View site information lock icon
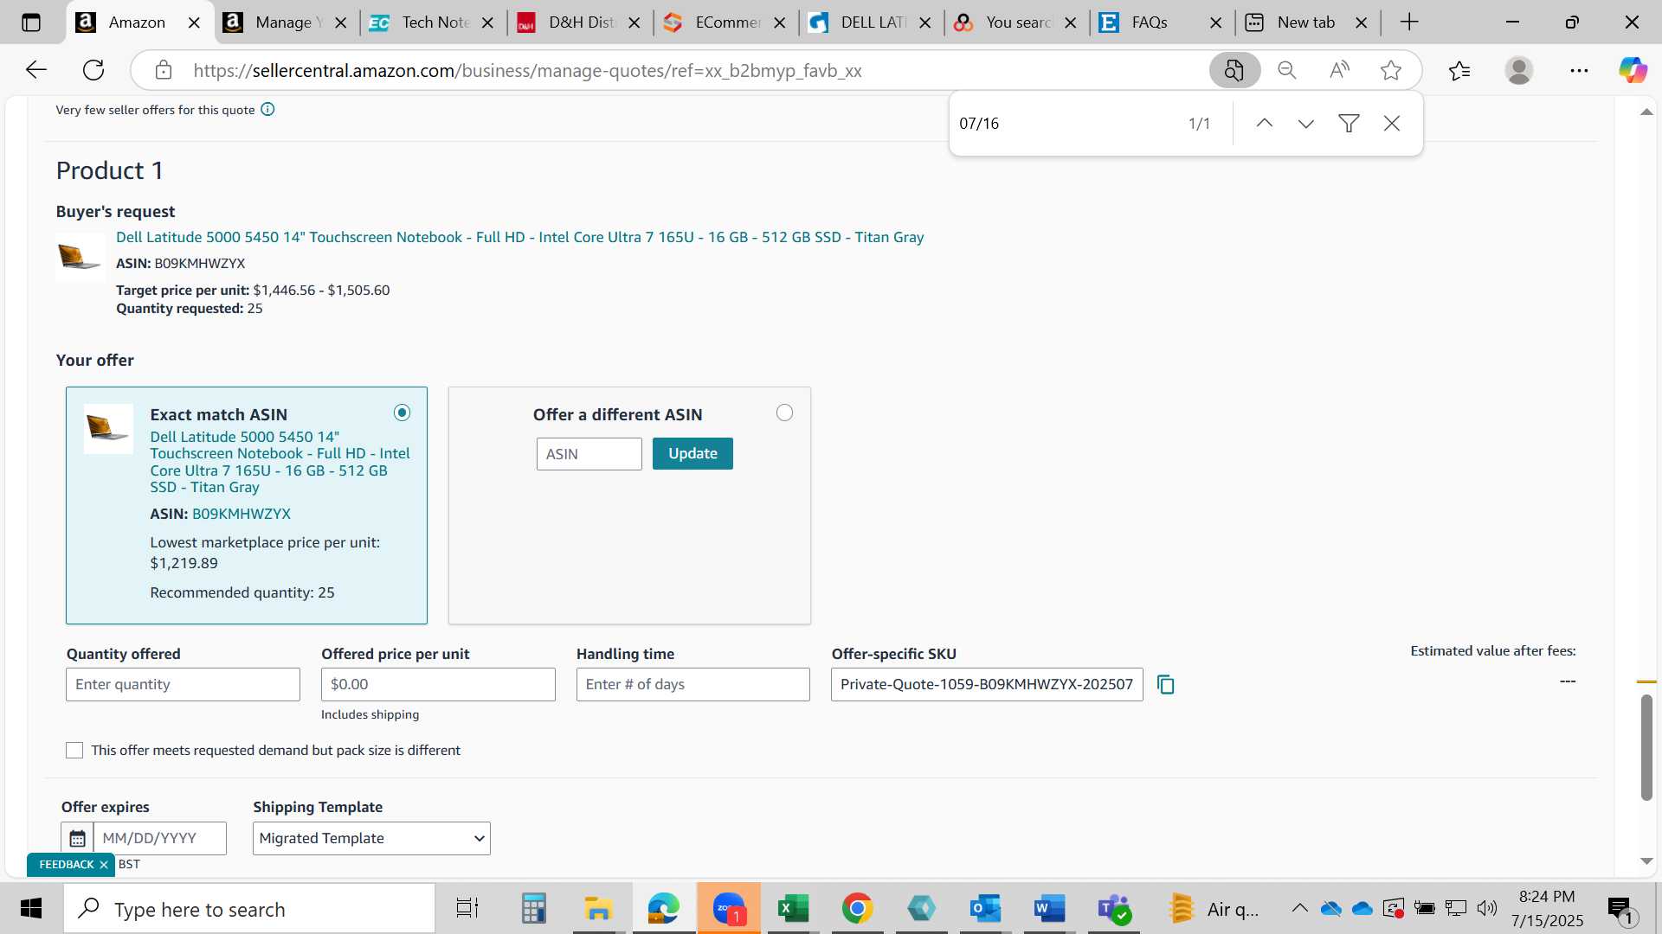 164,70
